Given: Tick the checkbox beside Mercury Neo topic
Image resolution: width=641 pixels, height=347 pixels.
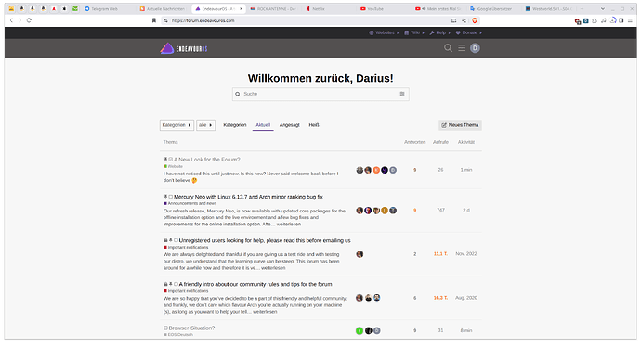Looking at the screenshot, I should coord(171,197).
